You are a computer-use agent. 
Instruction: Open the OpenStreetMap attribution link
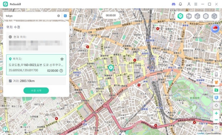pos(213,133)
